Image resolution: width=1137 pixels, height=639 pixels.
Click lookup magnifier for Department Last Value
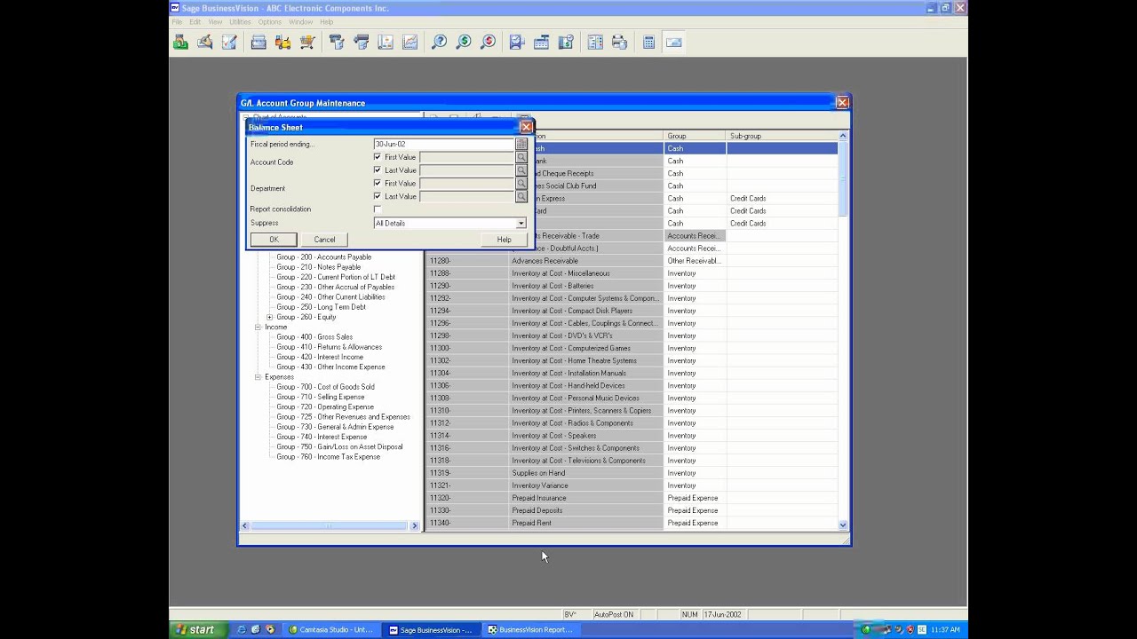(x=521, y=196)
